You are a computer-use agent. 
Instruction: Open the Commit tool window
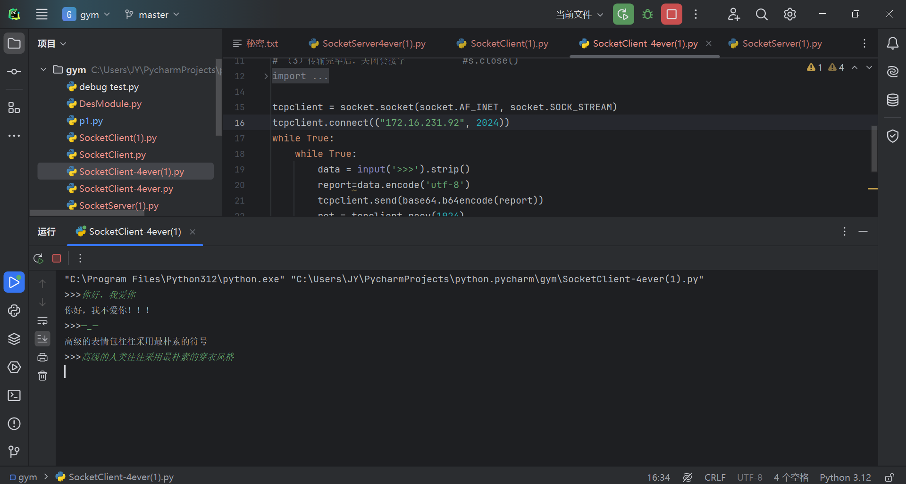click(14, 72)
